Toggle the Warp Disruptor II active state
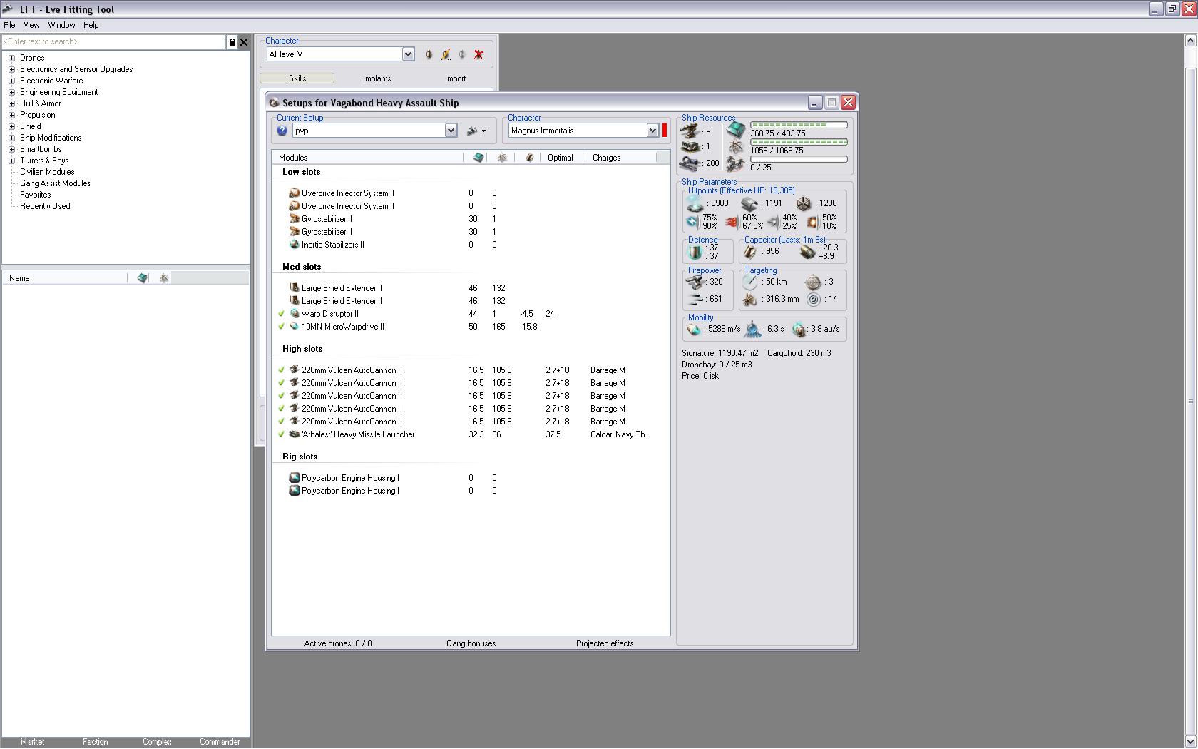1198x749 pixels. coord(281,314)
